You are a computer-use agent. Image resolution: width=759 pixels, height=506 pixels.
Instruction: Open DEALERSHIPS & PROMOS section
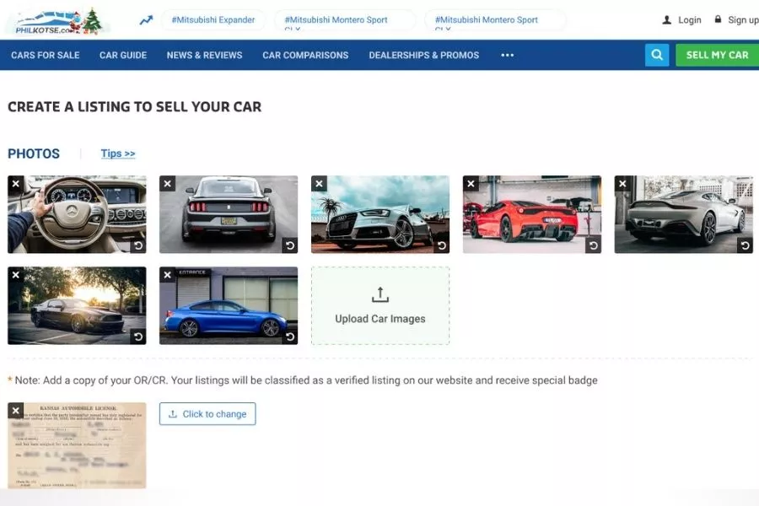pos(423,55)
